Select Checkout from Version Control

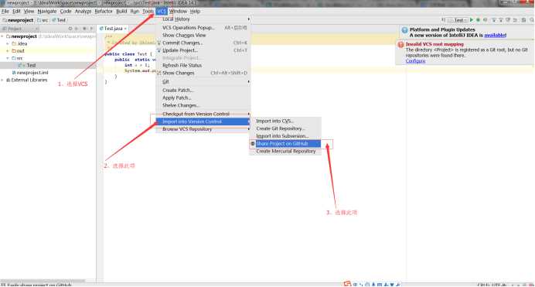(x=203, y=114)
